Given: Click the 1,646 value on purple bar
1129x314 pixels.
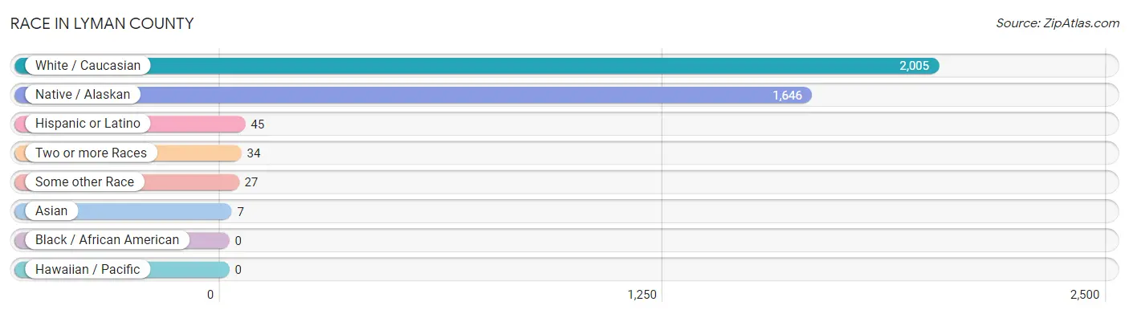Looking at the screenshot, I should click(787, 95).
